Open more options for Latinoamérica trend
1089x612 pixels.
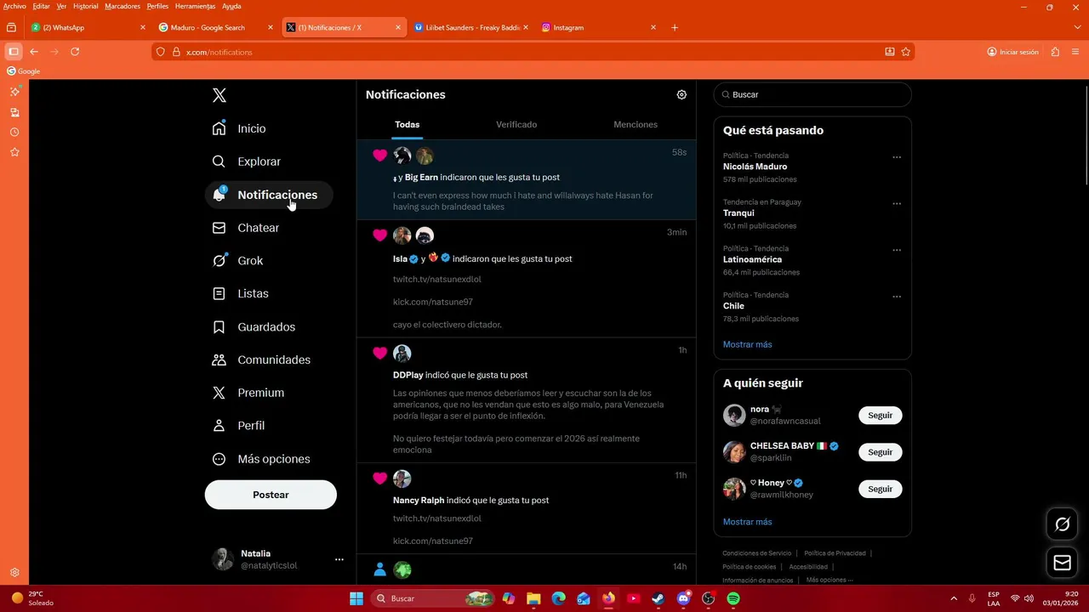tap(897, 251)
